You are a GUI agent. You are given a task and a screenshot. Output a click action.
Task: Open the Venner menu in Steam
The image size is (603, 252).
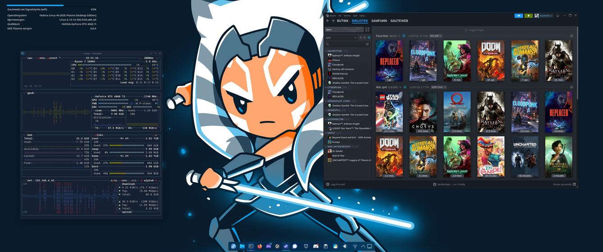point(347,15)
